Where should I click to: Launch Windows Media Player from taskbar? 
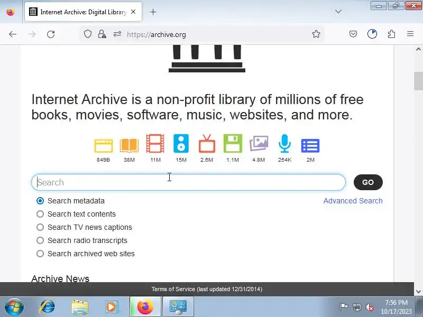[111, 307]
